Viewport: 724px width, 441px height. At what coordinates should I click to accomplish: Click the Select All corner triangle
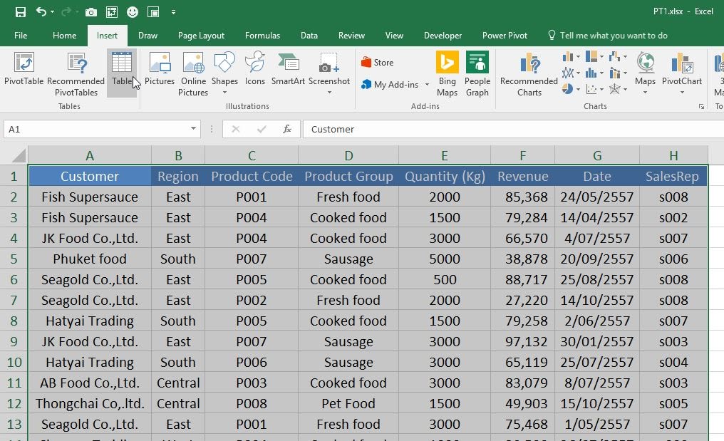tap(19, 155)
